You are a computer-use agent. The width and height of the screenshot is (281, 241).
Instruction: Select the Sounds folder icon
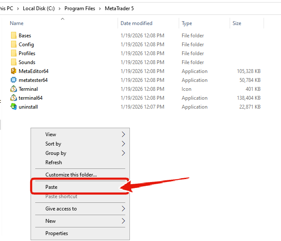click(14, 62)
